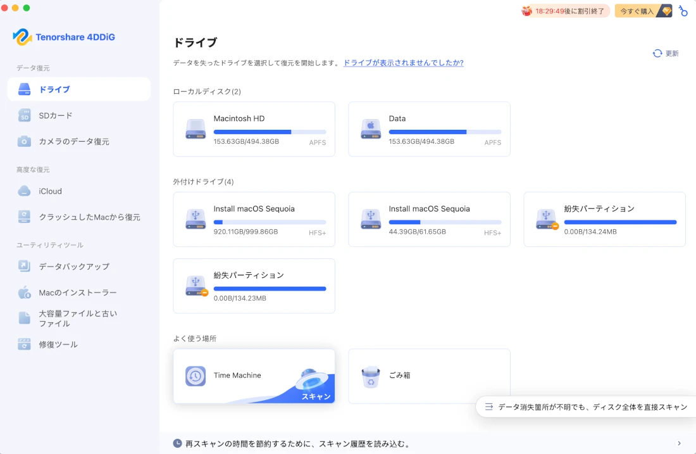Click the clock icon beside scan history message
The width and height of the screenshot is (696, 454).
pyautogui.click(x=177, y=443)
